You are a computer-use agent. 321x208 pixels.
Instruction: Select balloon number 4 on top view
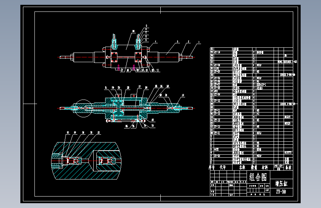(x=156, y=41)
